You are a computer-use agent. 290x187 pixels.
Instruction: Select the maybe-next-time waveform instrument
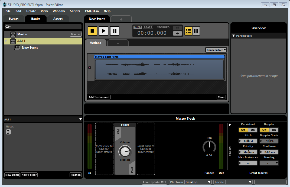click(159, 70)
